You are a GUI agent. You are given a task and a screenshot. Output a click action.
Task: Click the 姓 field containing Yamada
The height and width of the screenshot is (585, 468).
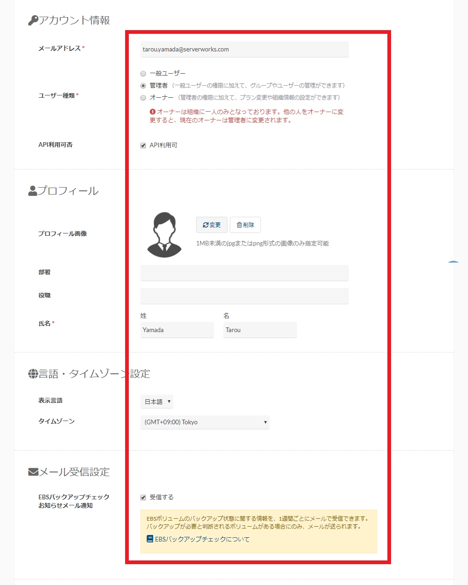pos(177,330)
